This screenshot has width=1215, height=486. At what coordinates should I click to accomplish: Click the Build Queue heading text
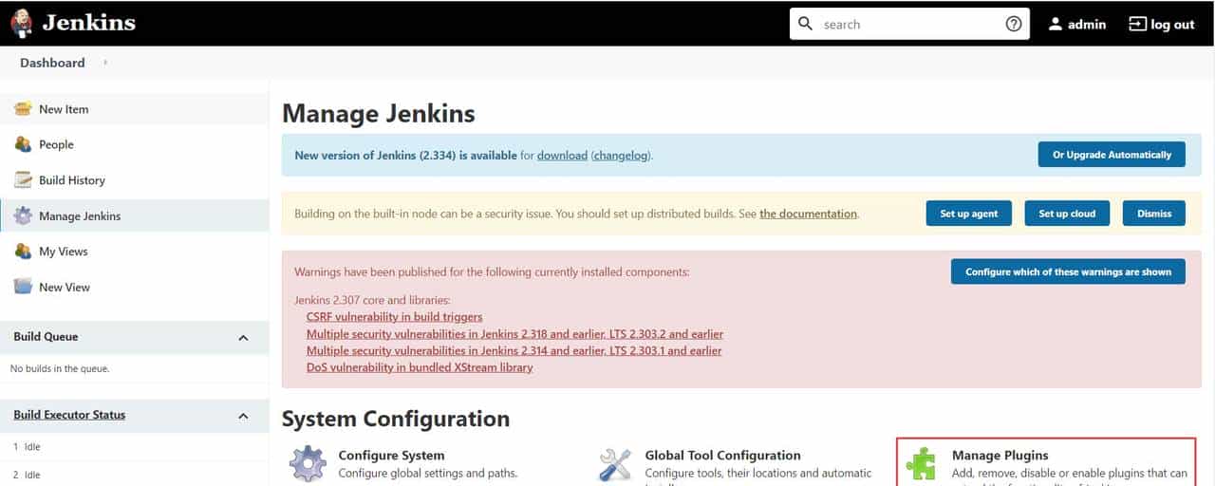pos(46,337)
